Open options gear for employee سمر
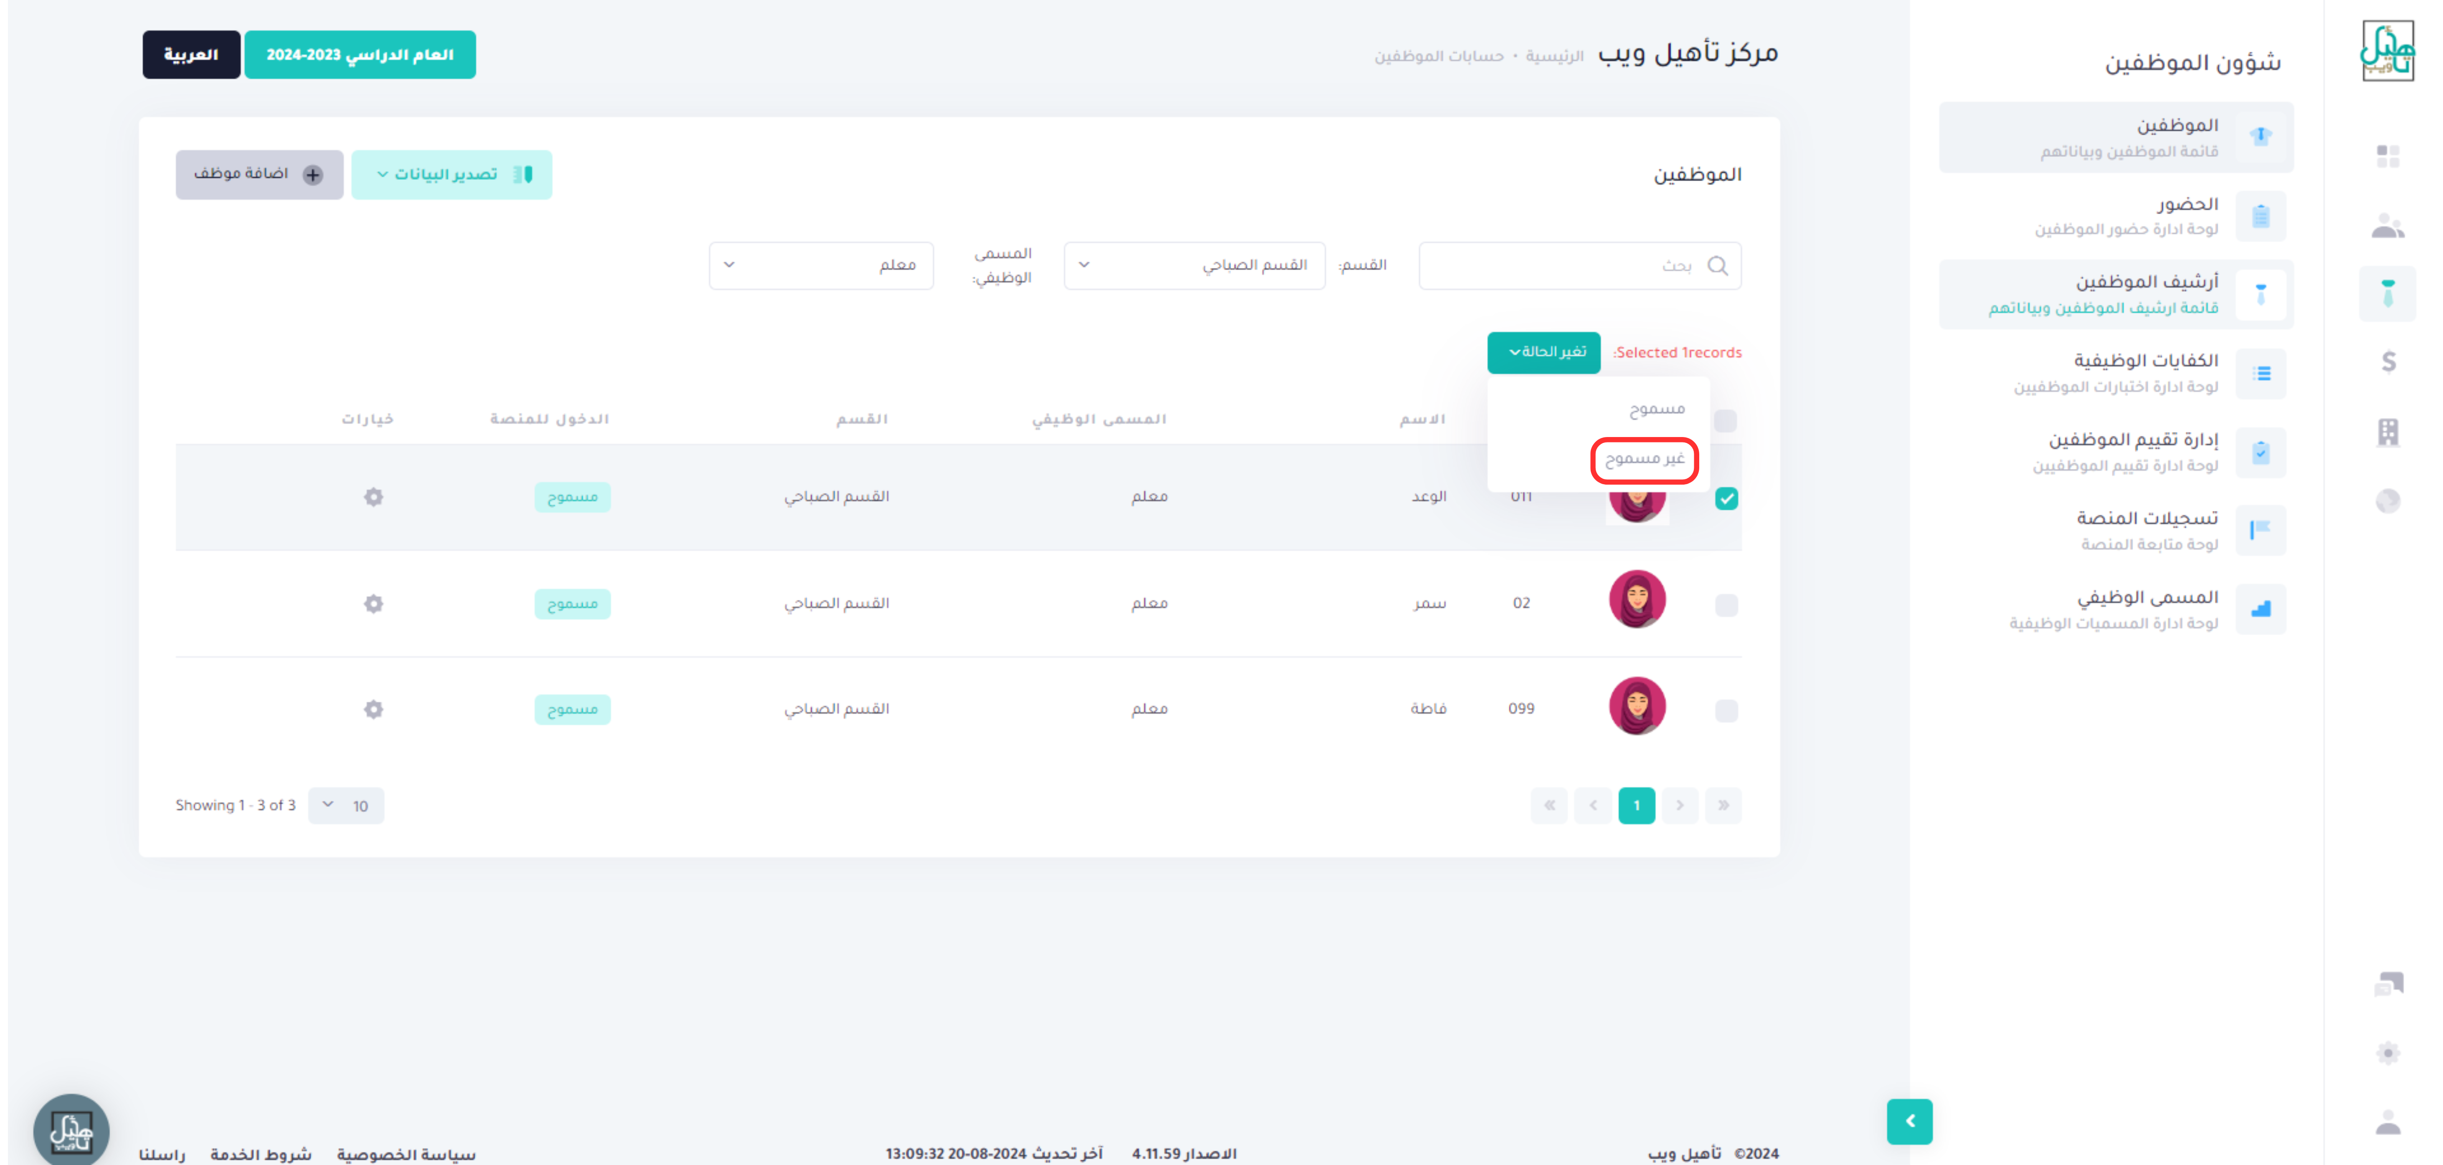The image size is (2443, 1165). [x=374, y=604]
